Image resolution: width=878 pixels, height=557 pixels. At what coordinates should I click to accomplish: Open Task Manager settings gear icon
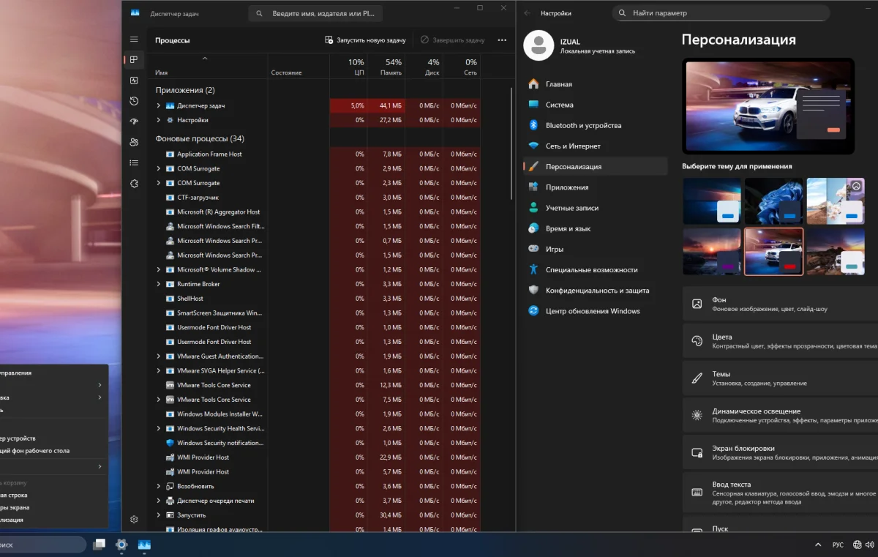point(134,519)
